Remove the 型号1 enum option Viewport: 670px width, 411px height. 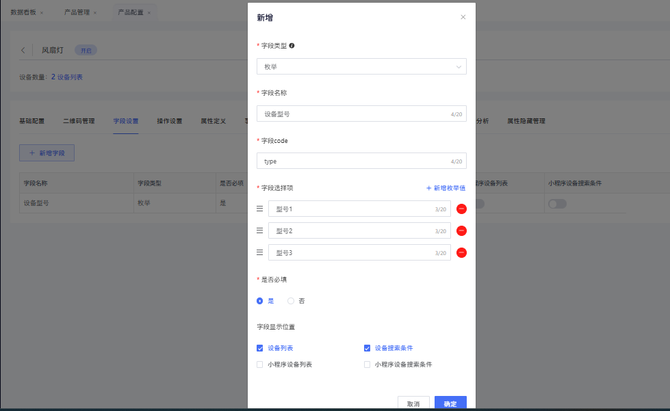point(461,209)
